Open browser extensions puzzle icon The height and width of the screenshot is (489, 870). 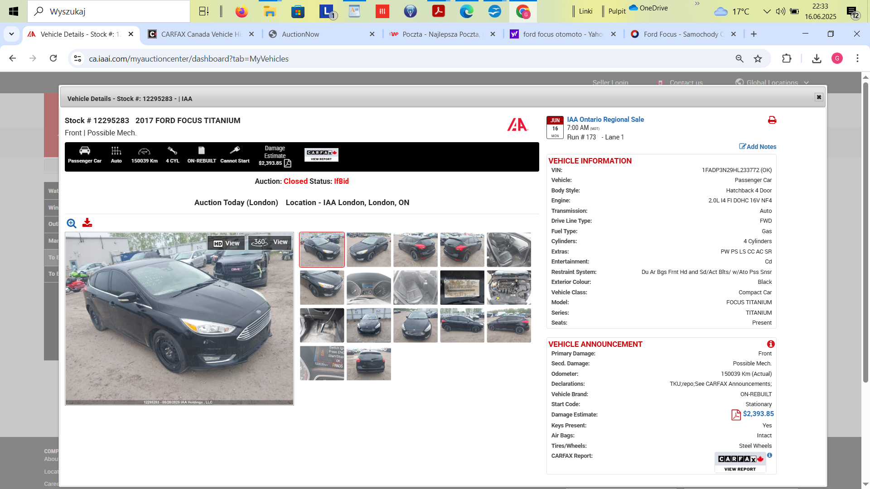click(x=787, y=58)
